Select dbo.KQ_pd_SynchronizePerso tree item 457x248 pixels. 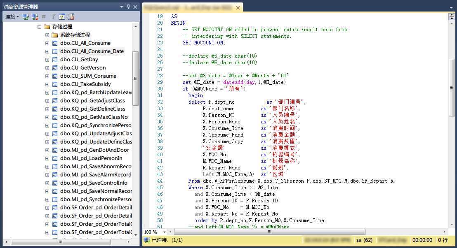pyautogui.click(x=96, y=125)
